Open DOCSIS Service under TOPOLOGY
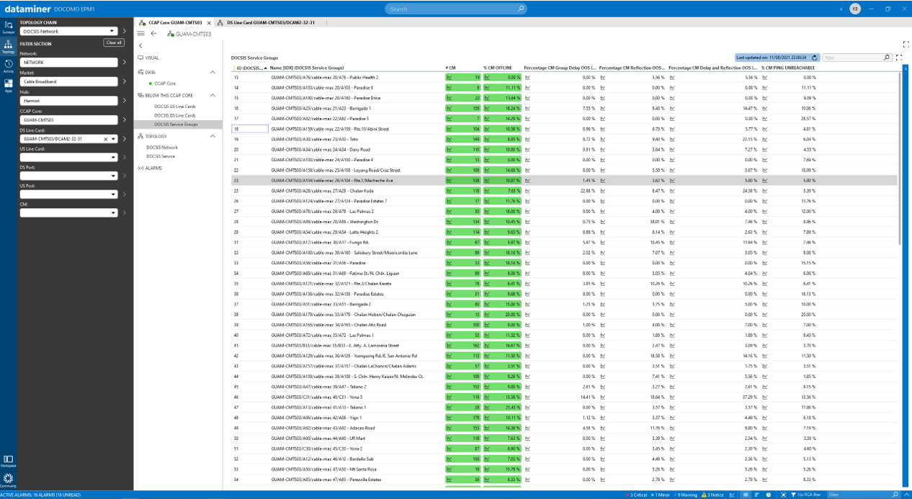Viewport: 912px width, 499px height. tap(161, 156)
